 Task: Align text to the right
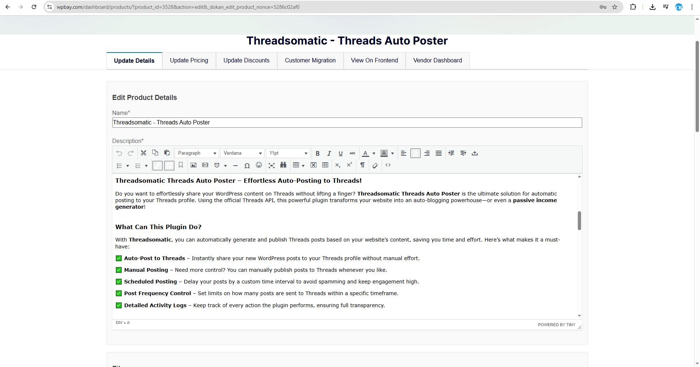pos(427,153)
